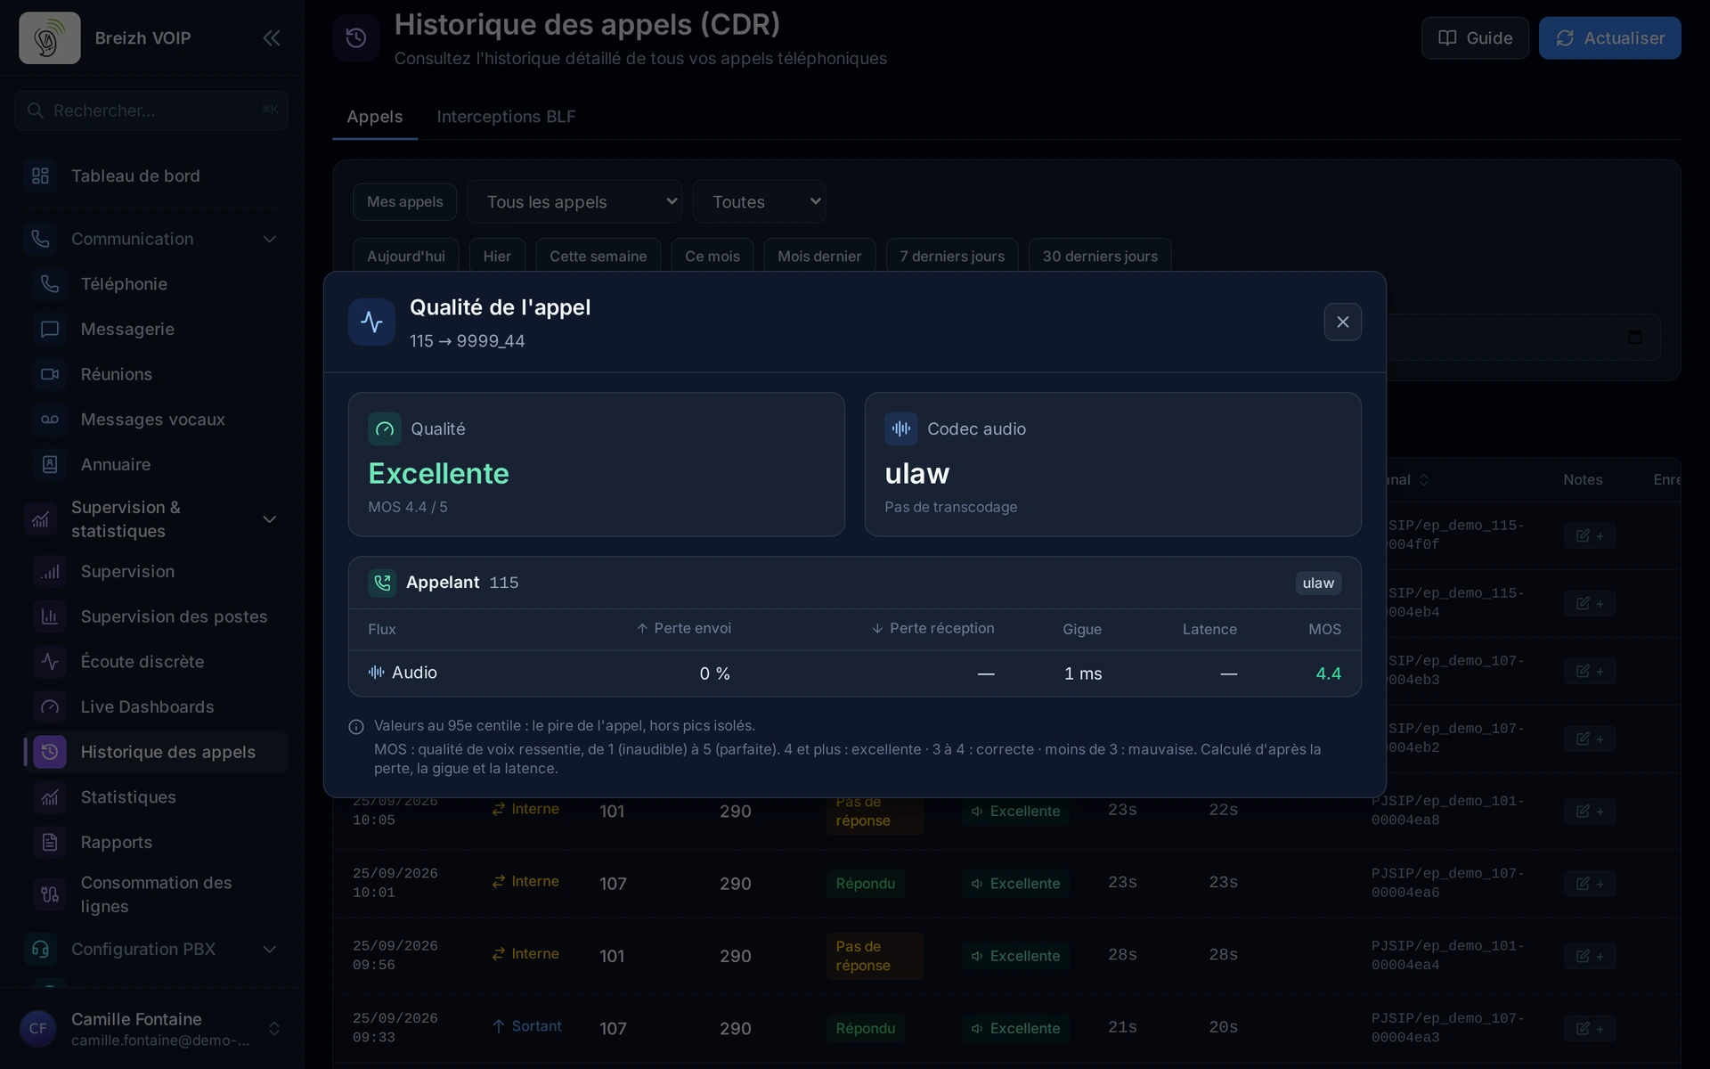Viewport: 1710px width, 1069px height.
Task: Toggle the Mes appels filter
Action: point(404,201)
